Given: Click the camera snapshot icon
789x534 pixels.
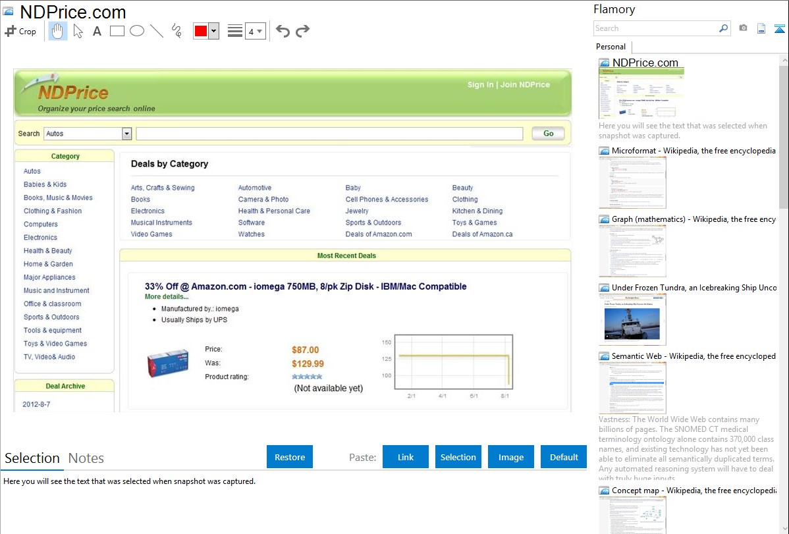Looking at the screenshot, I should pos(743,28).
